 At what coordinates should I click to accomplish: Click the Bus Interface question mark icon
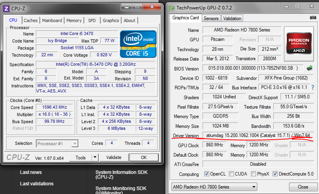coord(313,87)
